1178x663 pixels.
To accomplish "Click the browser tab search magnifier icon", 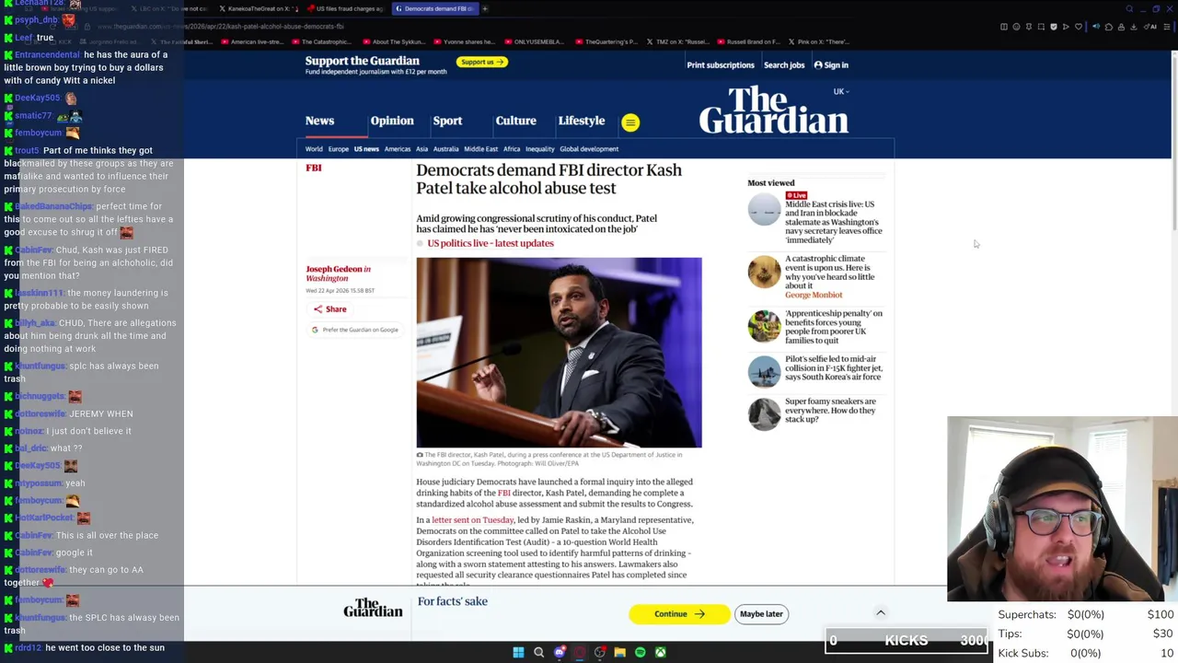I will click(1129, 9).
